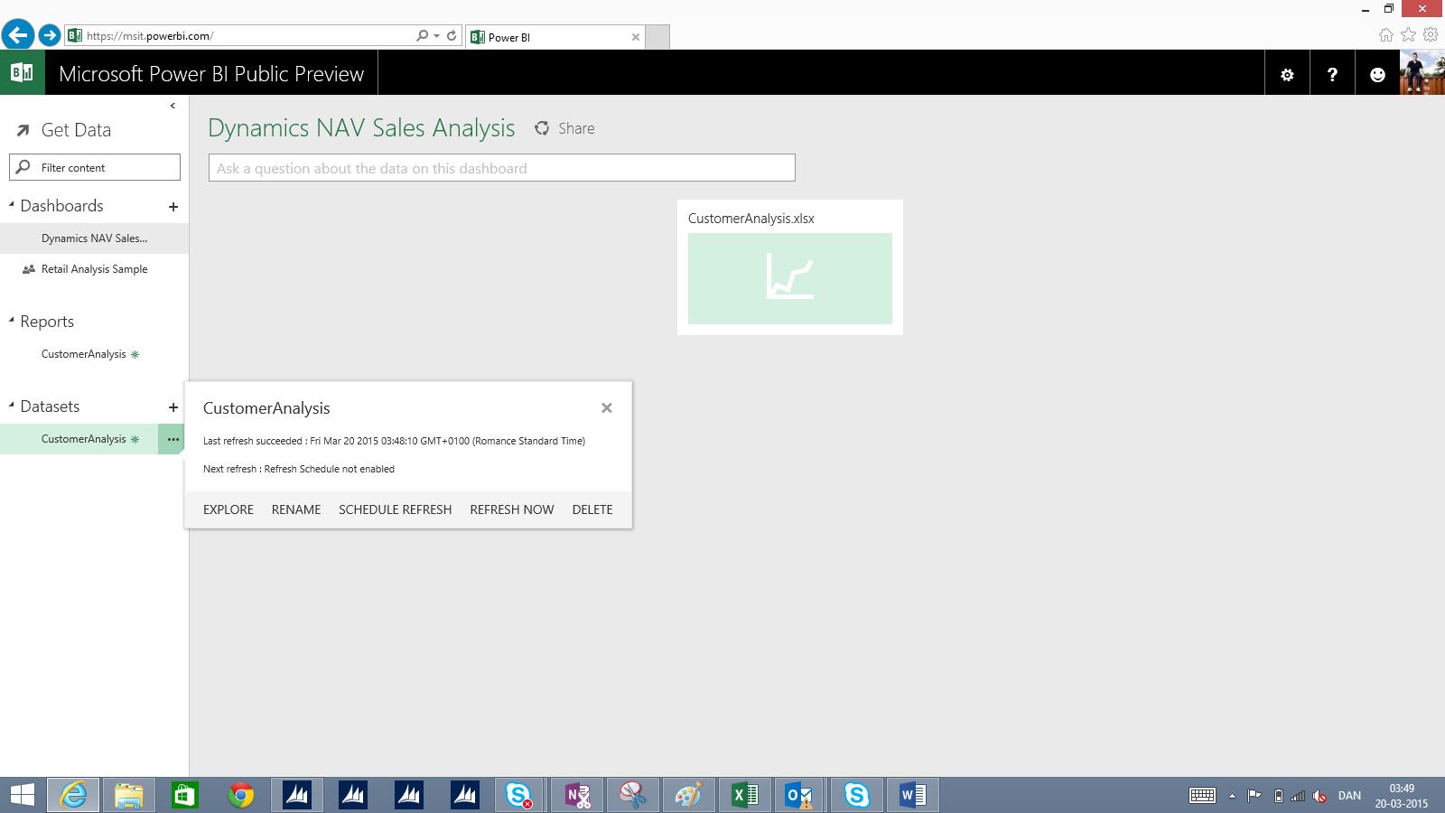Select EXPLORE in the CustomerAnalysis popup
This screenshot has width=1445, height=813.
(x=227, y=509)
